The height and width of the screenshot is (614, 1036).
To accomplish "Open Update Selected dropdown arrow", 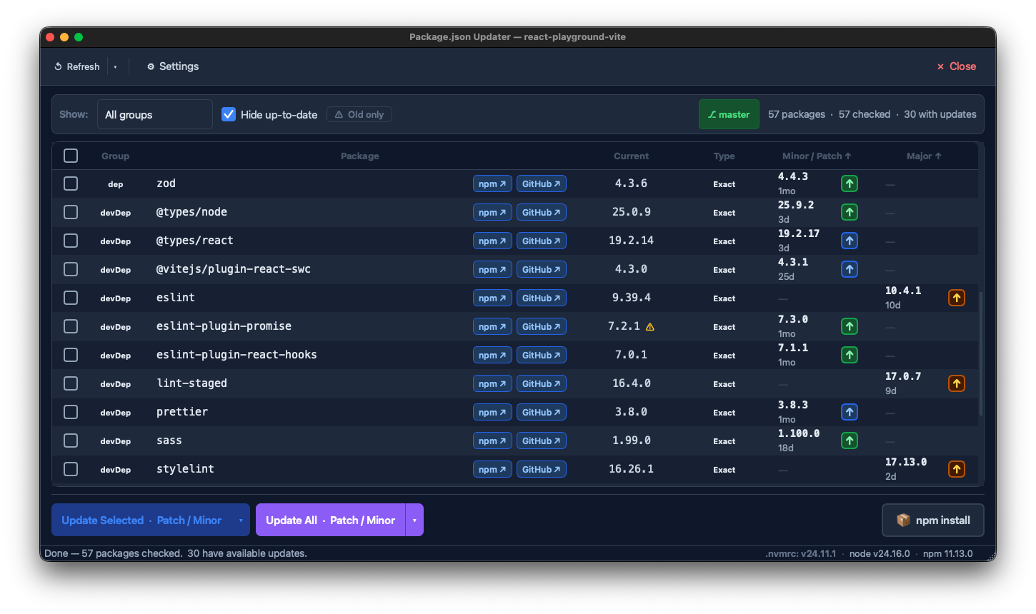I will click(241, 520).
